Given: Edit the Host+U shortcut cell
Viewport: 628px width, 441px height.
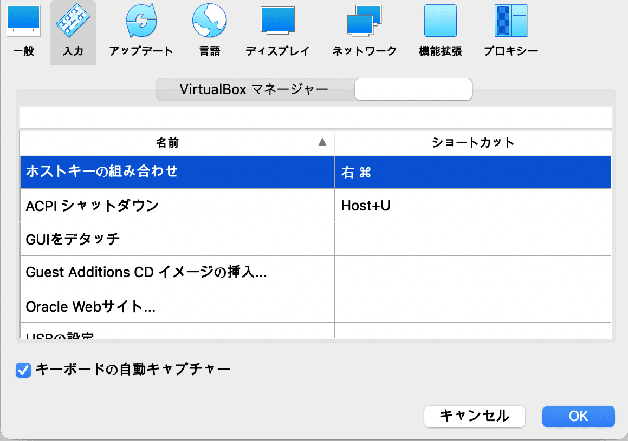Looking at the screenshot, I should point(473,206).
